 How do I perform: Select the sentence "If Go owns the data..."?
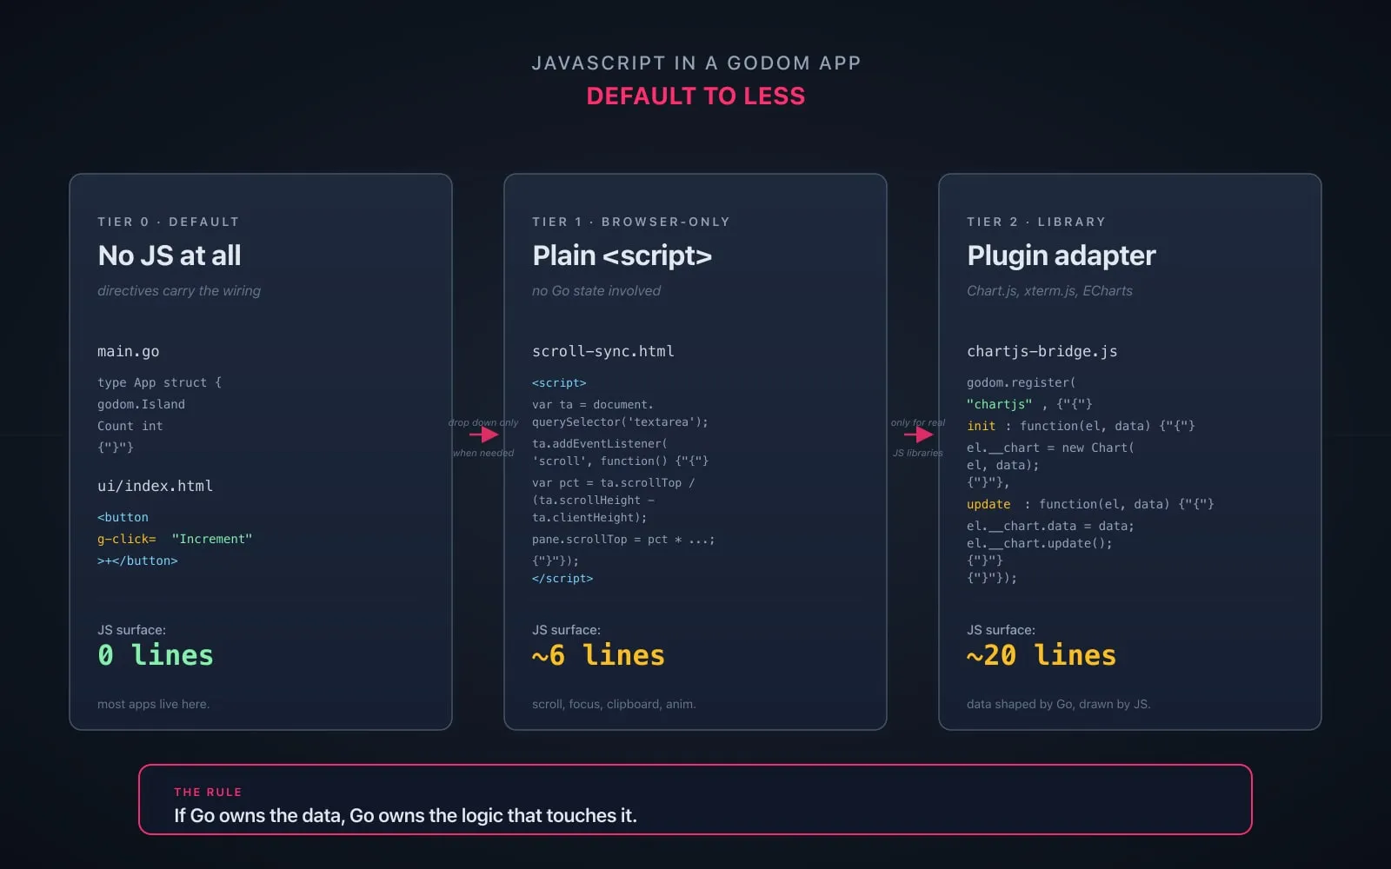point(405,815)
